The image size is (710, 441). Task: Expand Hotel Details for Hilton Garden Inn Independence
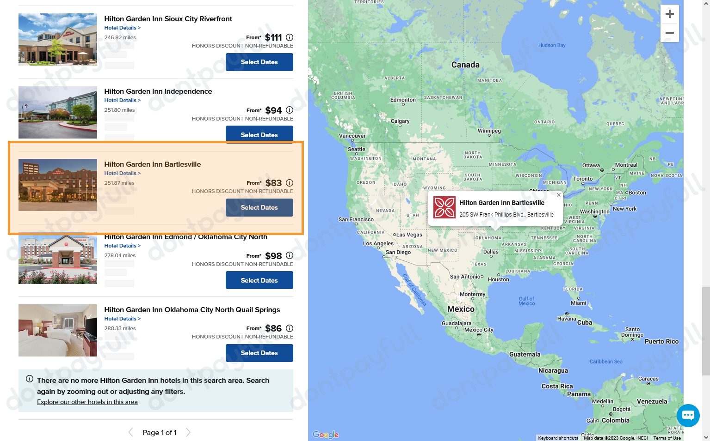pos(122,100)
